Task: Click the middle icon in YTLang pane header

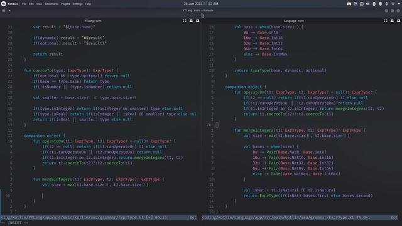Action: [191, 21]
